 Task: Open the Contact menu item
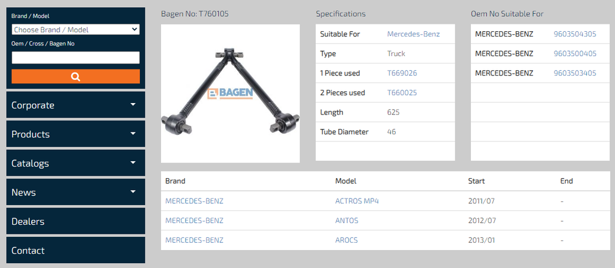(76, 251)
